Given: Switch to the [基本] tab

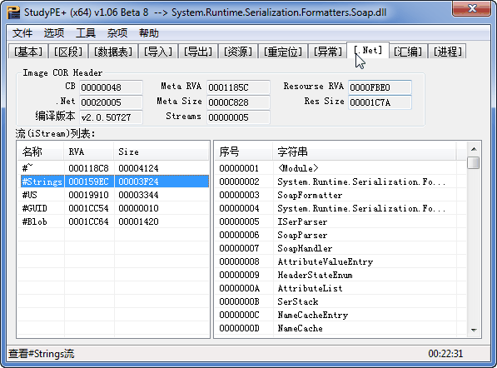Looking at the screenshot, I should 28,52.
